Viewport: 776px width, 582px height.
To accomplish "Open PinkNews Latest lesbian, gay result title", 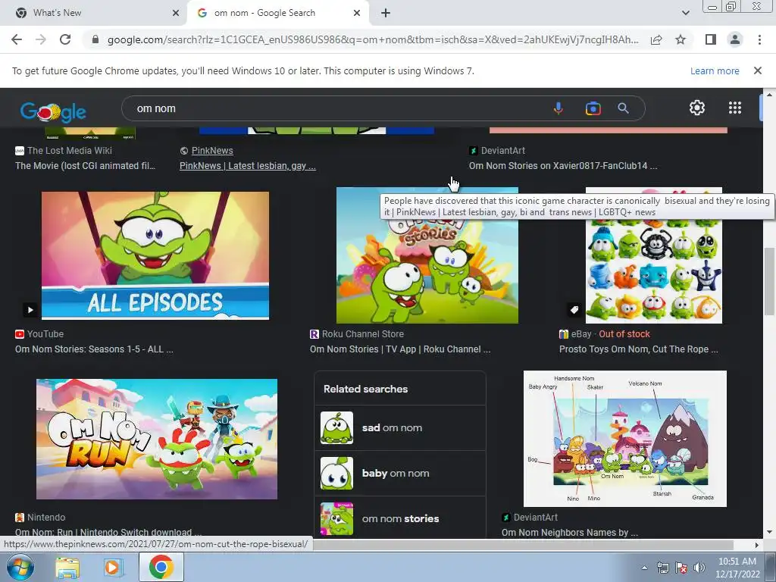I will [248, 166].
